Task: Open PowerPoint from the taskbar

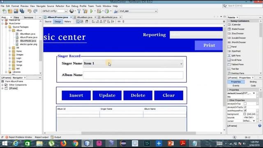Action: tap(171, 143)
